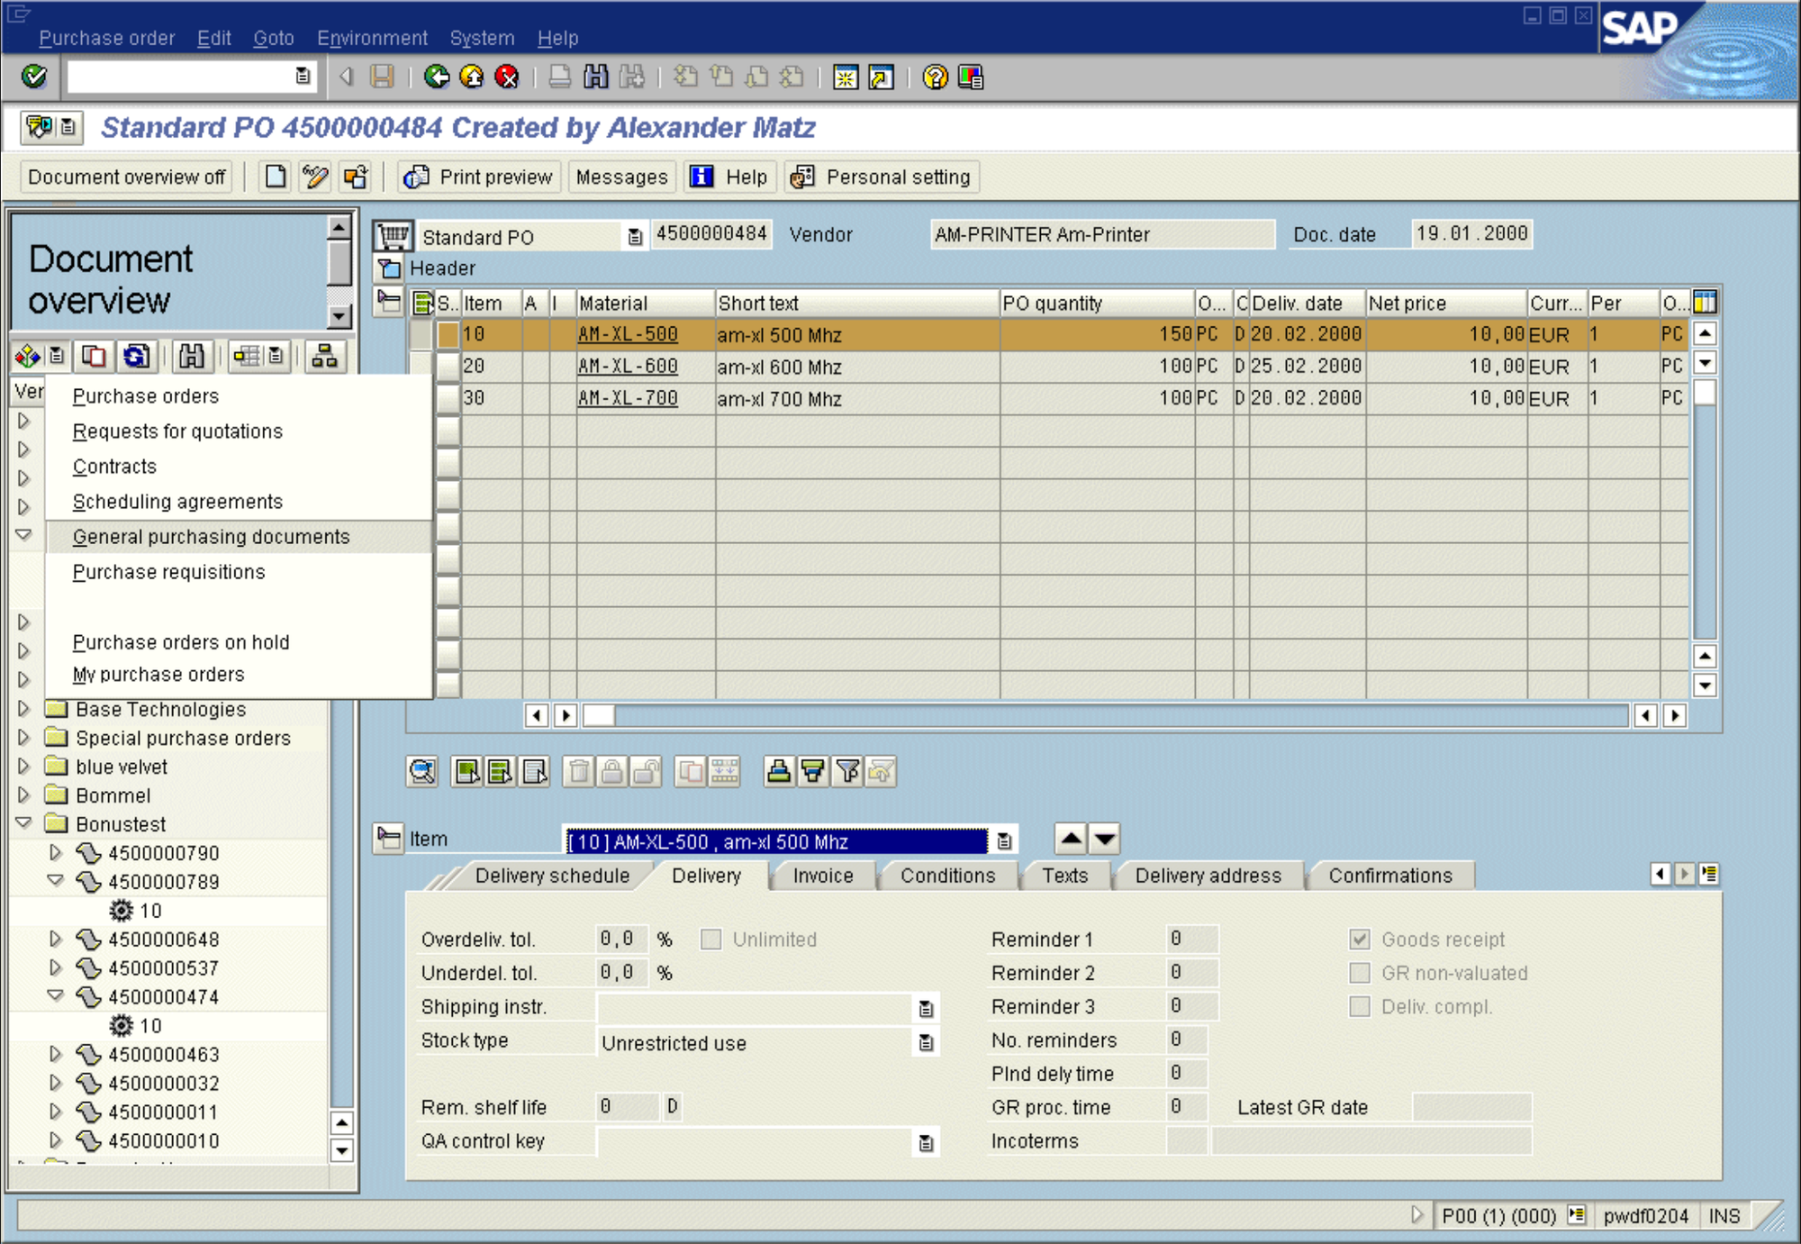Image resolution: width=1801 pixels, height=1244 pixels.
Task: Click the Item details magnifier icon
Action: pos(422,772)
